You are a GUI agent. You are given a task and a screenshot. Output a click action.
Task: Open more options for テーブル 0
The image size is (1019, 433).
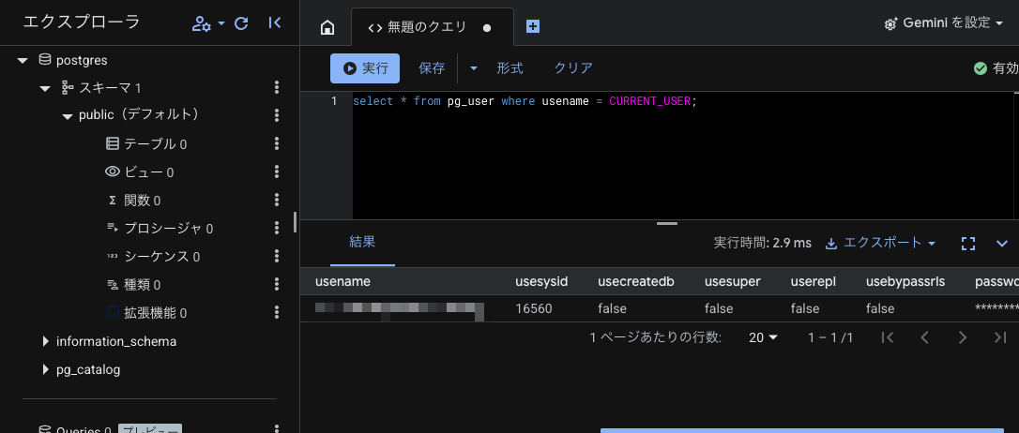point(277,143)
